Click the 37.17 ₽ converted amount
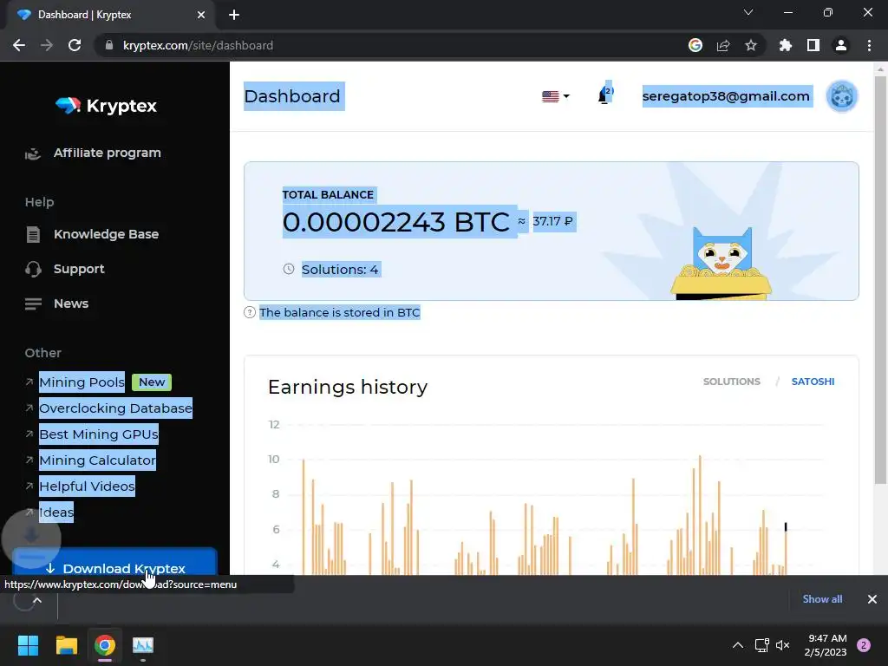Viewport: 888px width, 666px height. click(x=552, y=221)
